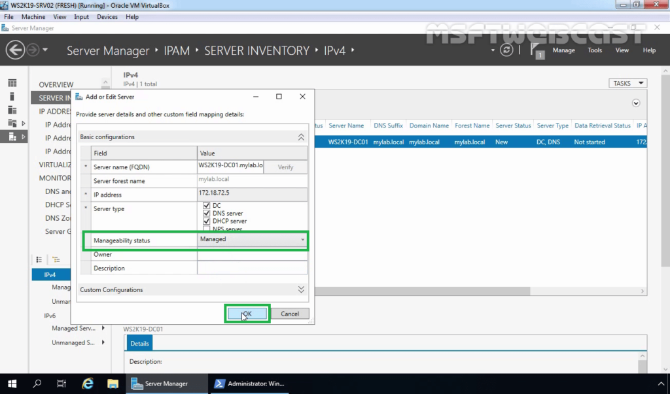Select OVERVIEW in IPAM navigation

coord(56,84)
